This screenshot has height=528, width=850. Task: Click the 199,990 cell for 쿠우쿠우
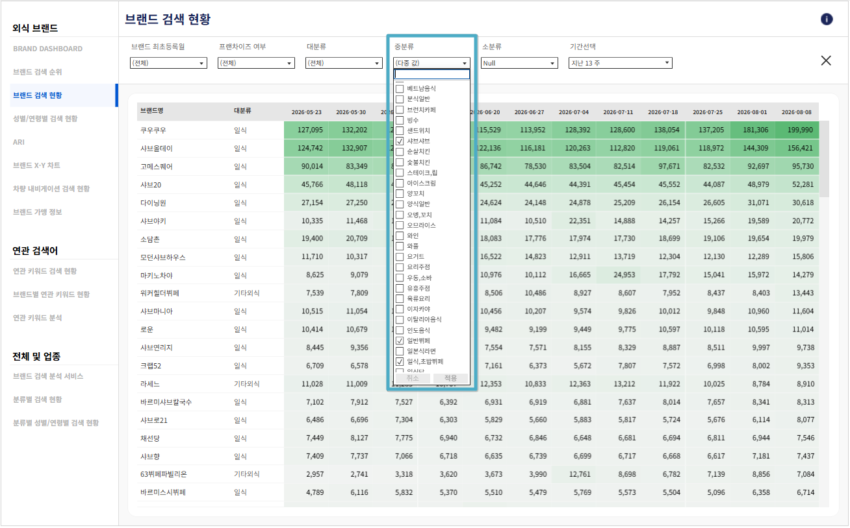(797, 130)
